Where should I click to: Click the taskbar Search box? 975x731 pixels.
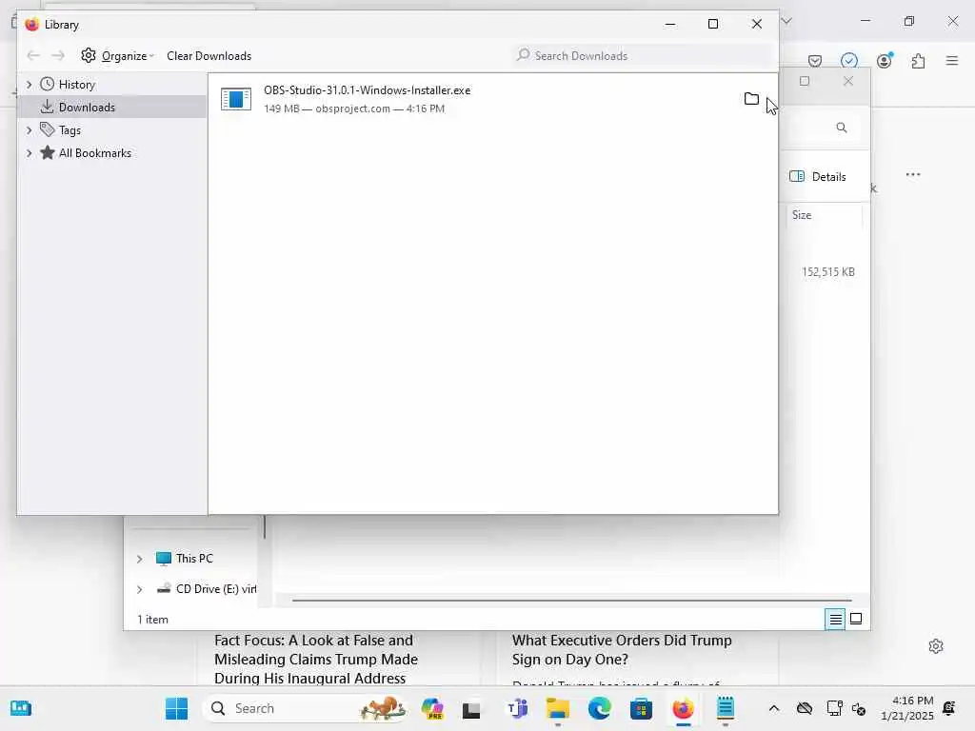307,708
